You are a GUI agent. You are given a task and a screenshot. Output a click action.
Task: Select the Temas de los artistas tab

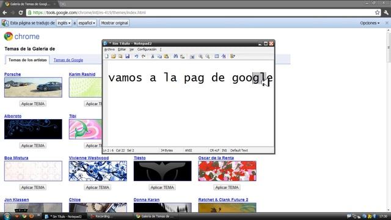(27, 60)
